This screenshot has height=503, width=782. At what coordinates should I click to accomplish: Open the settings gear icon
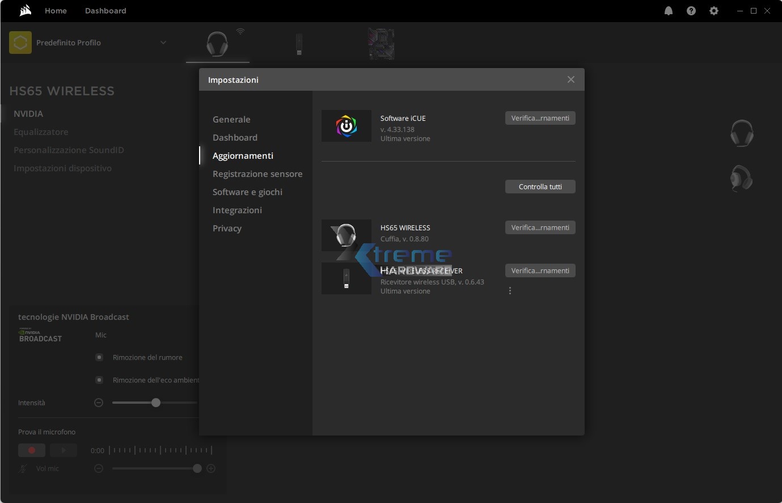pyautogui.click(x=713, y=11)
